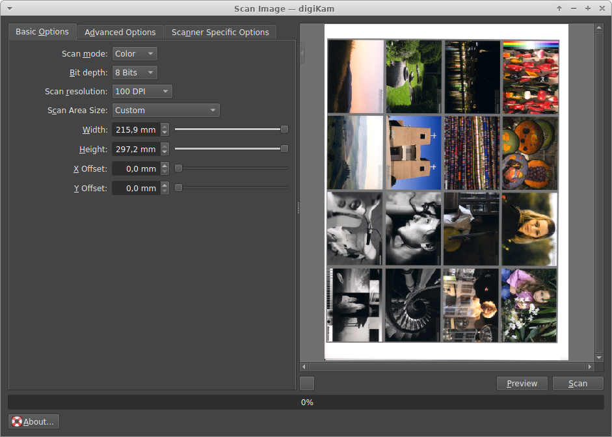Image resolution: width=612 pixels, height=437 pixels.
Task: Start scanning with the Scan button
Action: (x=578, y=384)
